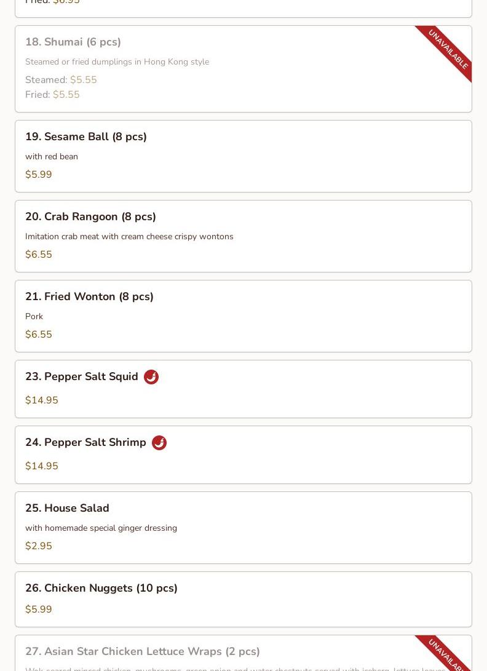Click the Asian Star Chicken Lettuce Wraps title
Viewport: 487px width, 671px height.
click(143, 651)
